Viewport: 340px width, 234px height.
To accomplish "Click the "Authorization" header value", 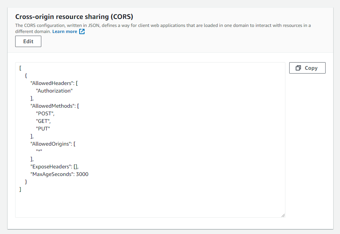I will [x=54, y=91].
